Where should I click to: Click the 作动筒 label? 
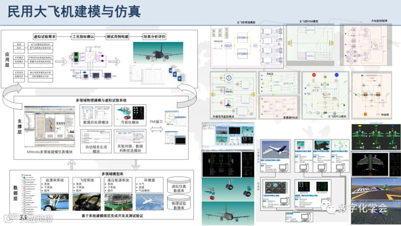385,115
